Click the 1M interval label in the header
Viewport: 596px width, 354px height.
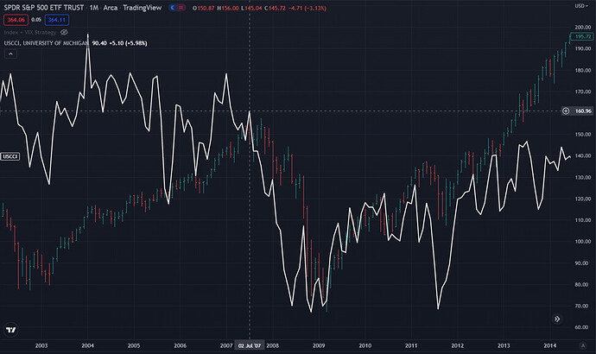coord(94,8)
